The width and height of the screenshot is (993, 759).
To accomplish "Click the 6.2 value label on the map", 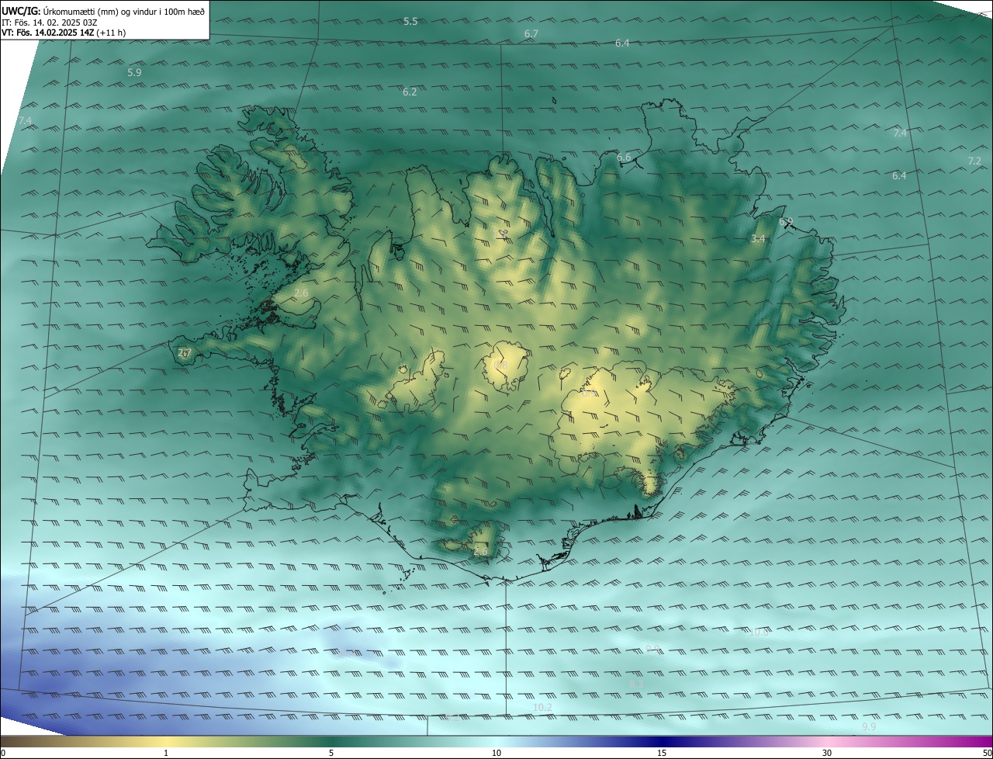I will click(410, 92).
